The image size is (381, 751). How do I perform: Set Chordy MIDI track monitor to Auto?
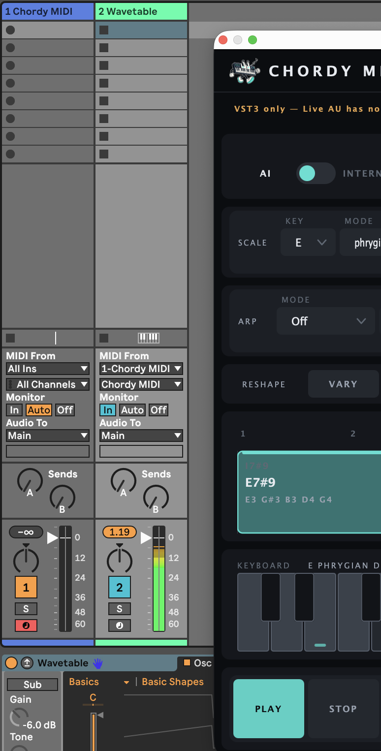39,410
